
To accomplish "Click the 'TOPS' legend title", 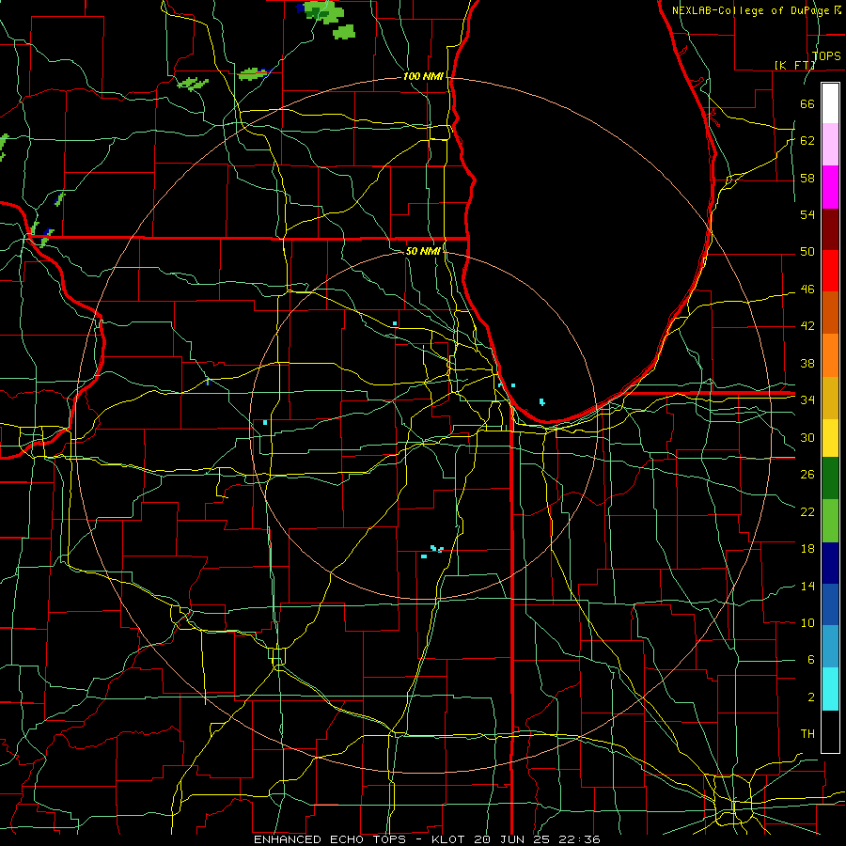I will click(x=826, y=55).
